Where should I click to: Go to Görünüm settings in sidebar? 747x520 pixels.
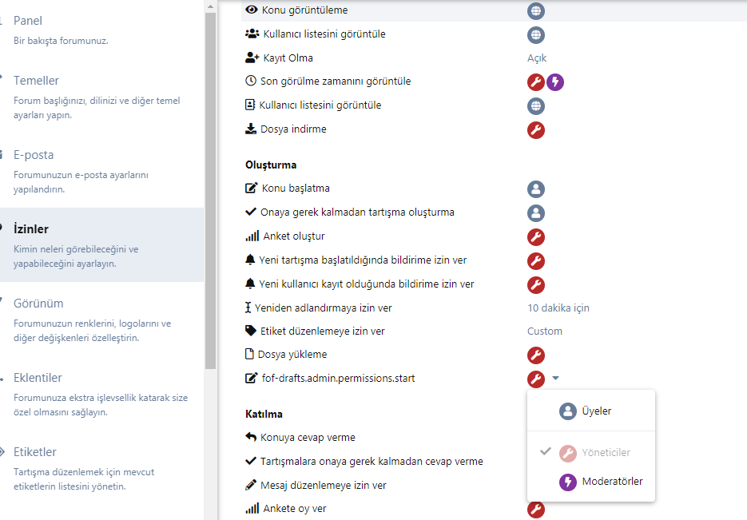pos(38,304)
